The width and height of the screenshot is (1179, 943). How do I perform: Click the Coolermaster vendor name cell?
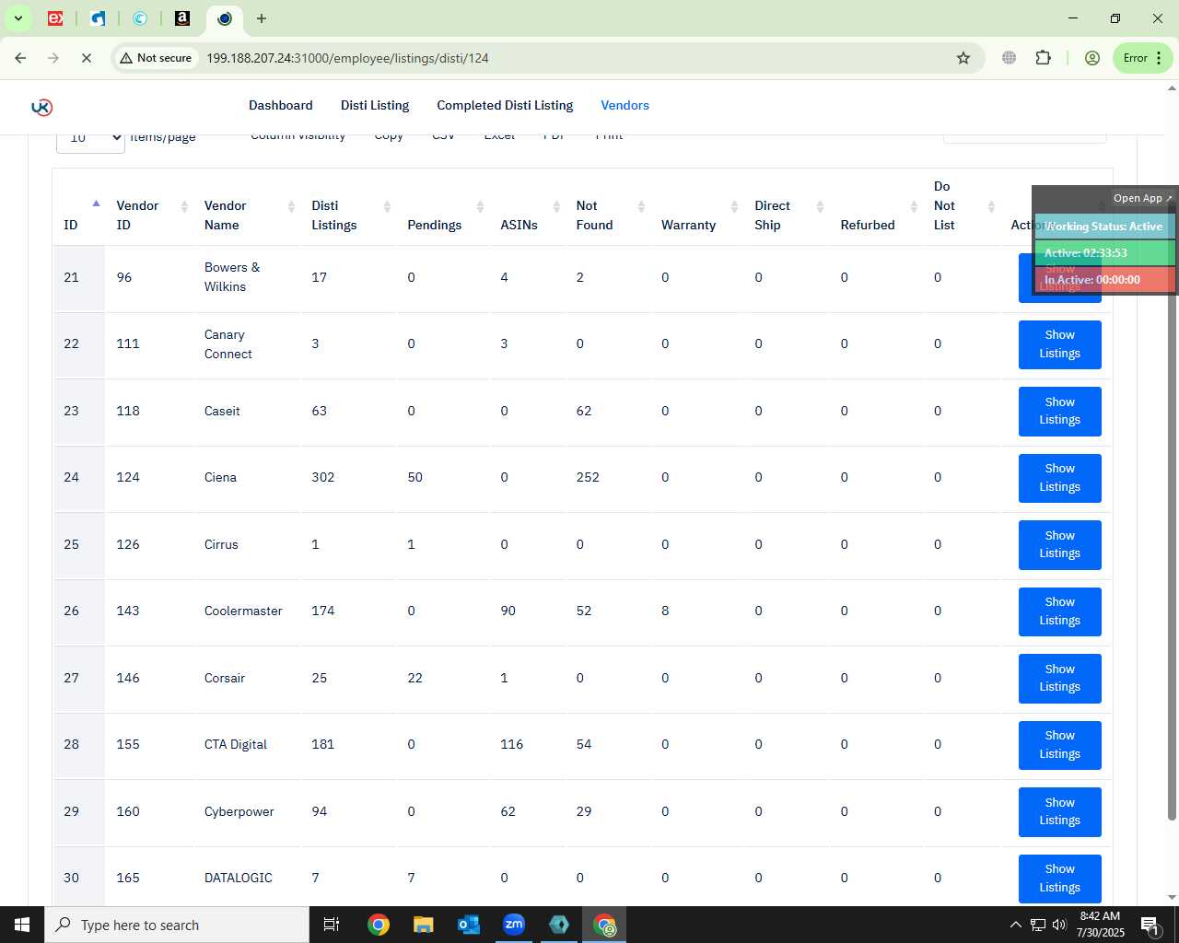tap(243, 611)
